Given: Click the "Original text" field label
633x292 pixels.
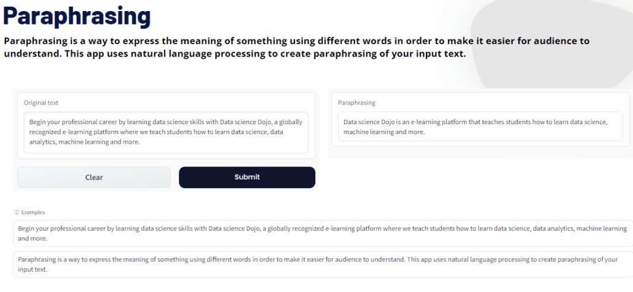Looking at the screenshot, I should tap(41, 103).
